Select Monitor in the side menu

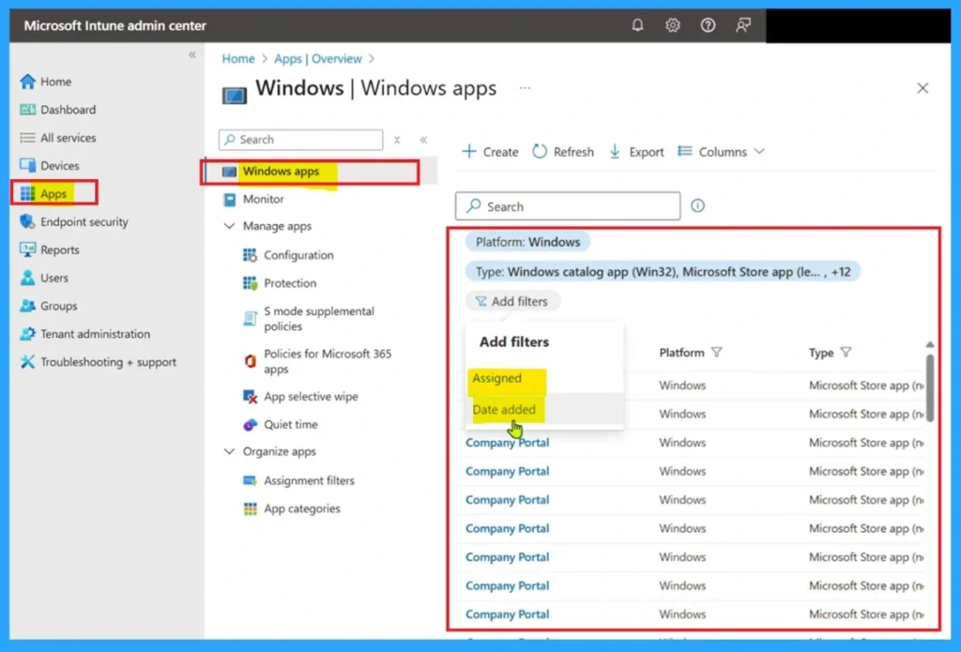coord(264,199)
